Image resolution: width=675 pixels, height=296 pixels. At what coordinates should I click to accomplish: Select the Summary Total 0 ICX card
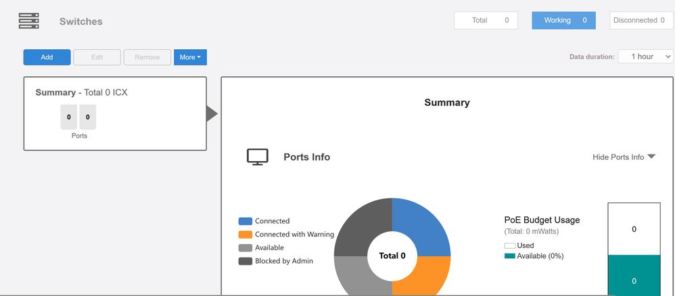coord(115,113)
